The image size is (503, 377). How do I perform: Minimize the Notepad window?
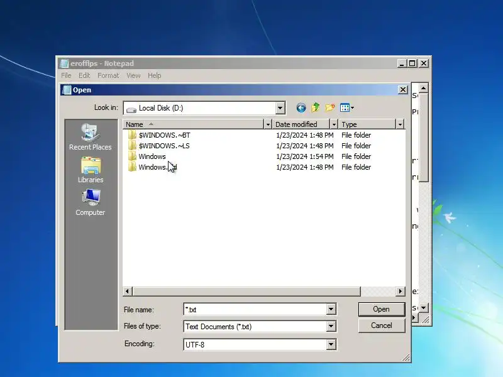point(402,63)
